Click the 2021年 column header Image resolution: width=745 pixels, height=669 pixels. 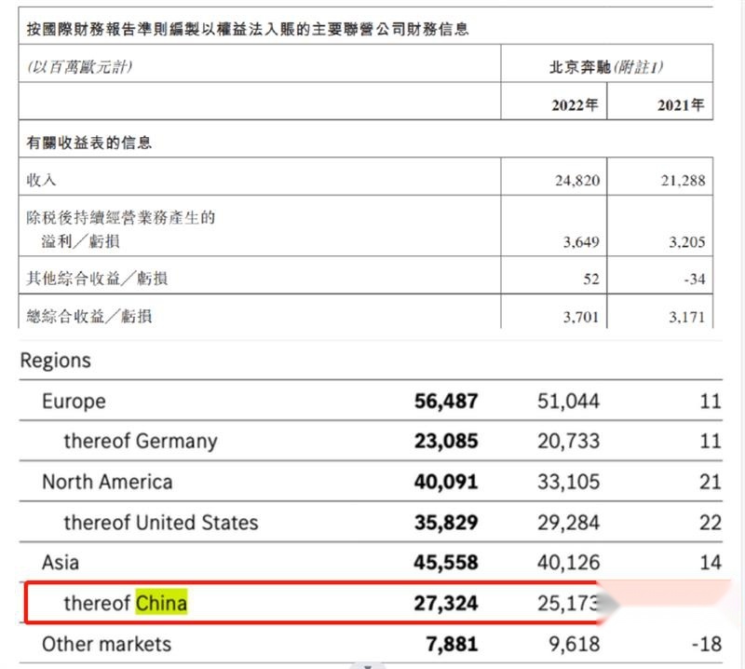point(681,104)
